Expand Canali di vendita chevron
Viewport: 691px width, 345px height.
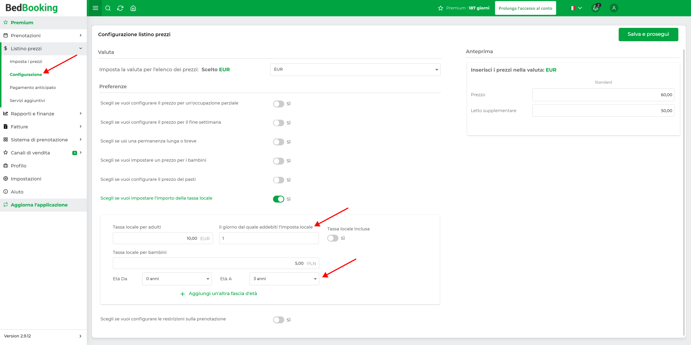click(81, 153)
